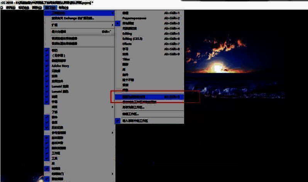Uncheck the (无字幕) panel entry
Screen dimensions: 308x182
click(x=58, y=56)
